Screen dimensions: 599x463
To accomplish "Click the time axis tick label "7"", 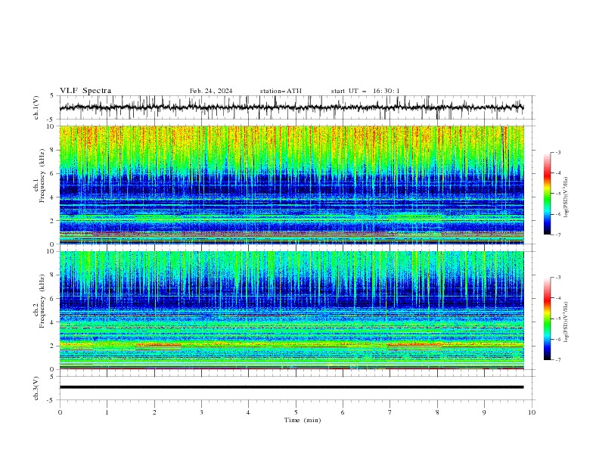I will (x=390, y=412).
